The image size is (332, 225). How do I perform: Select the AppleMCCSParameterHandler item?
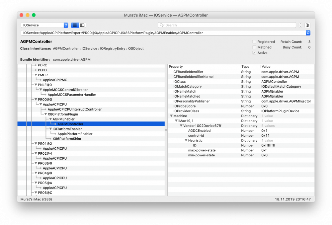72,95
